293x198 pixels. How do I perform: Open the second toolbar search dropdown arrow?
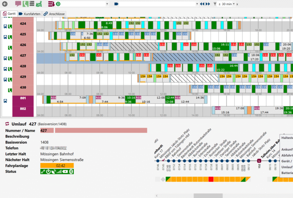pyautogui.click(x=197, y=4)
